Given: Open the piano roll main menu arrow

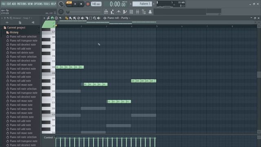Looking at the screenshot, I should pos(44,18).
